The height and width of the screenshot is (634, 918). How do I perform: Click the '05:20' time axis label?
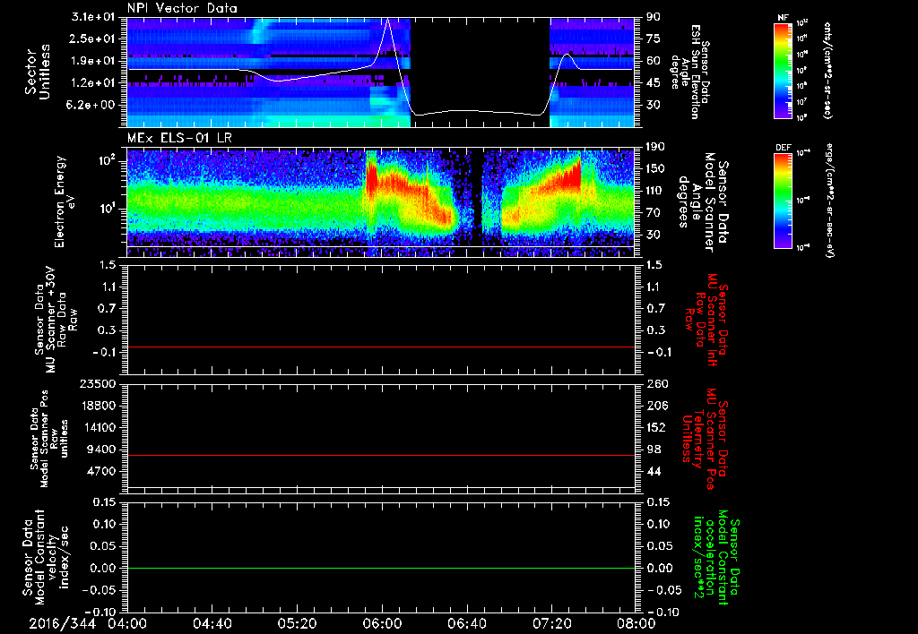pyautogui.click(x=297, y=623)
